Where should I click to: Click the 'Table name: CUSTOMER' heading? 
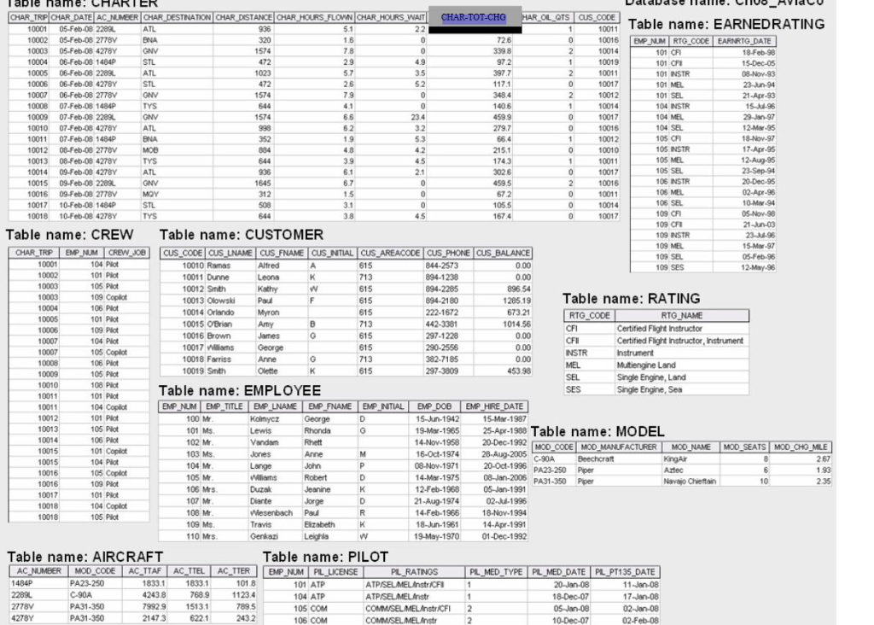click(242, 235)
